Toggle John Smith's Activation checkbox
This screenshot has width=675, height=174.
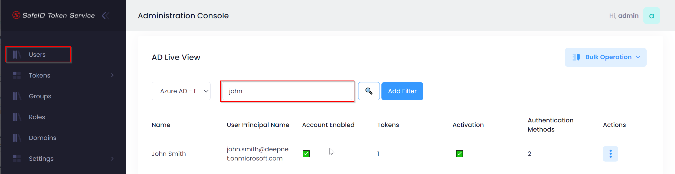pyautogui.click(x=459, y=154)
